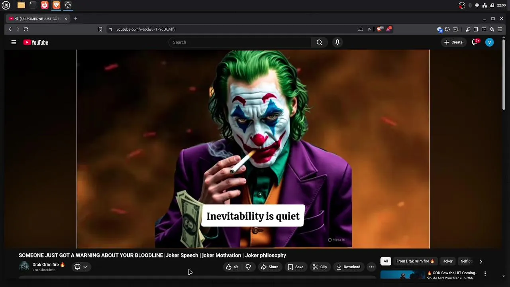
Task: Toggle the browser sidebar panel icon
Action: 476,29
